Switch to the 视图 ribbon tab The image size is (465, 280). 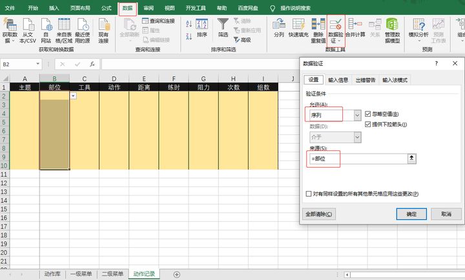coord(170,8)
